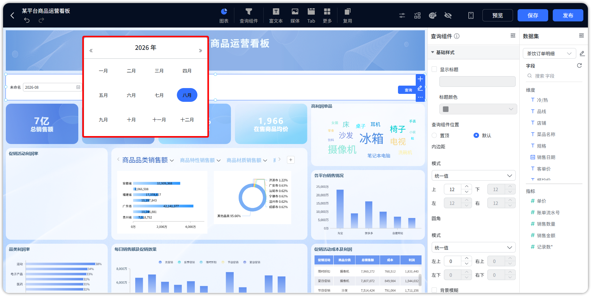Screen dimensions: 591x296
Task: Open the three-dot menu on query component
Action: point(420,97)
